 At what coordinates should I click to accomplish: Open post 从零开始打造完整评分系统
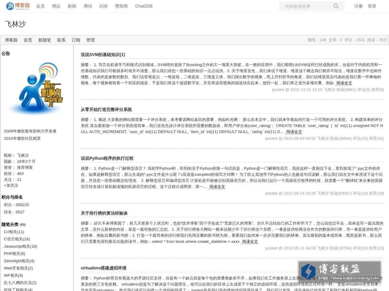tap(106, 110)
